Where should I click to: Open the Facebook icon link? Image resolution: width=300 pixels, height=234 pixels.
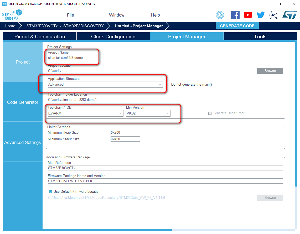(x=235, y=15)
